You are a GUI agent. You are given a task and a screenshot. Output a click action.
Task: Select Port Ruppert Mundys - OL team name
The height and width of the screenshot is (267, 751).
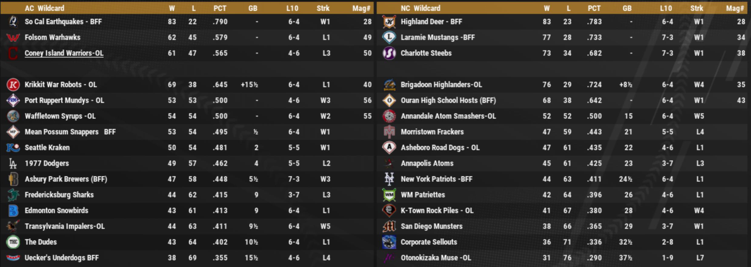(64, 101)
